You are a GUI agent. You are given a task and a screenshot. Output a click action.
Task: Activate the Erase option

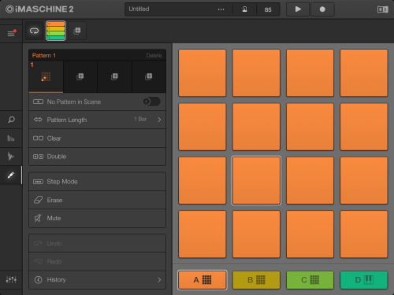click(97, 200)
